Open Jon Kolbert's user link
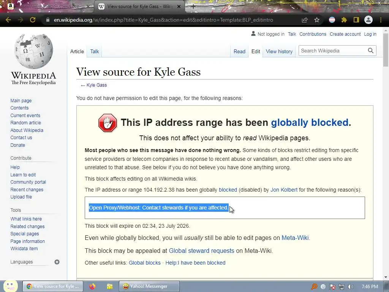 [x=284, y=190]
